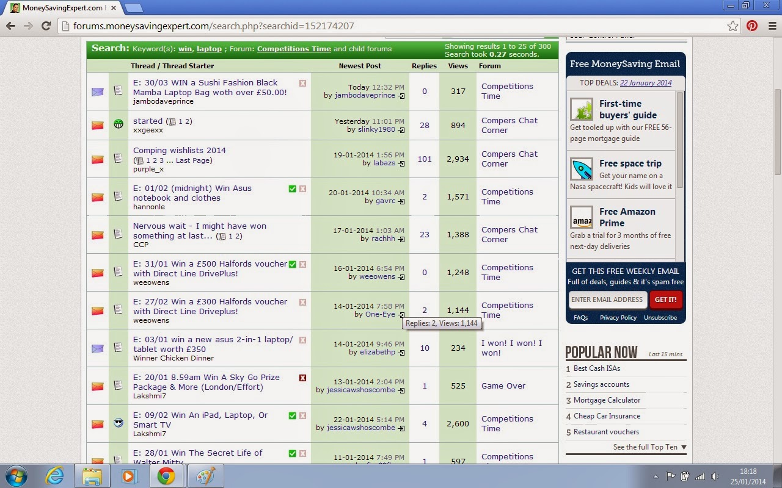The image size is (782, 488).
Task: Open the I won! I won! I won! forum link
Action: [511, 348]
